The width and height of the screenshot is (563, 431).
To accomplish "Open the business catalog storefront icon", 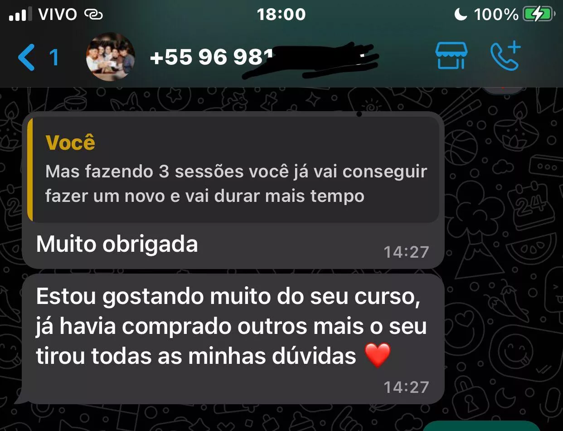I will point(451,55).
